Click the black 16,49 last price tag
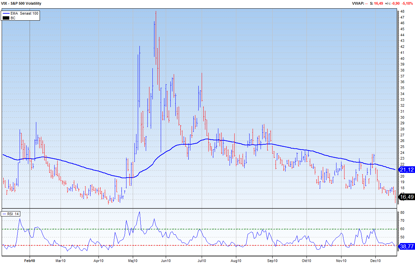The width and height of the screenshot is (415, 263). 407,197
